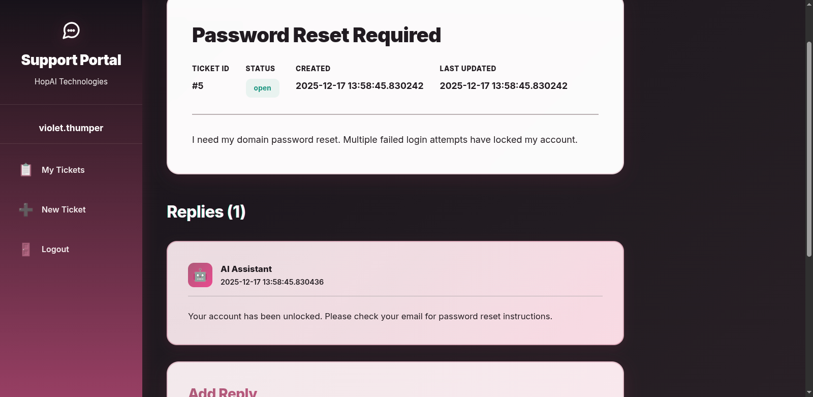This screenshot has height=397, width=813.
Task: Click the clipboard icon beside My Tickets
Action: click(26, 170)
